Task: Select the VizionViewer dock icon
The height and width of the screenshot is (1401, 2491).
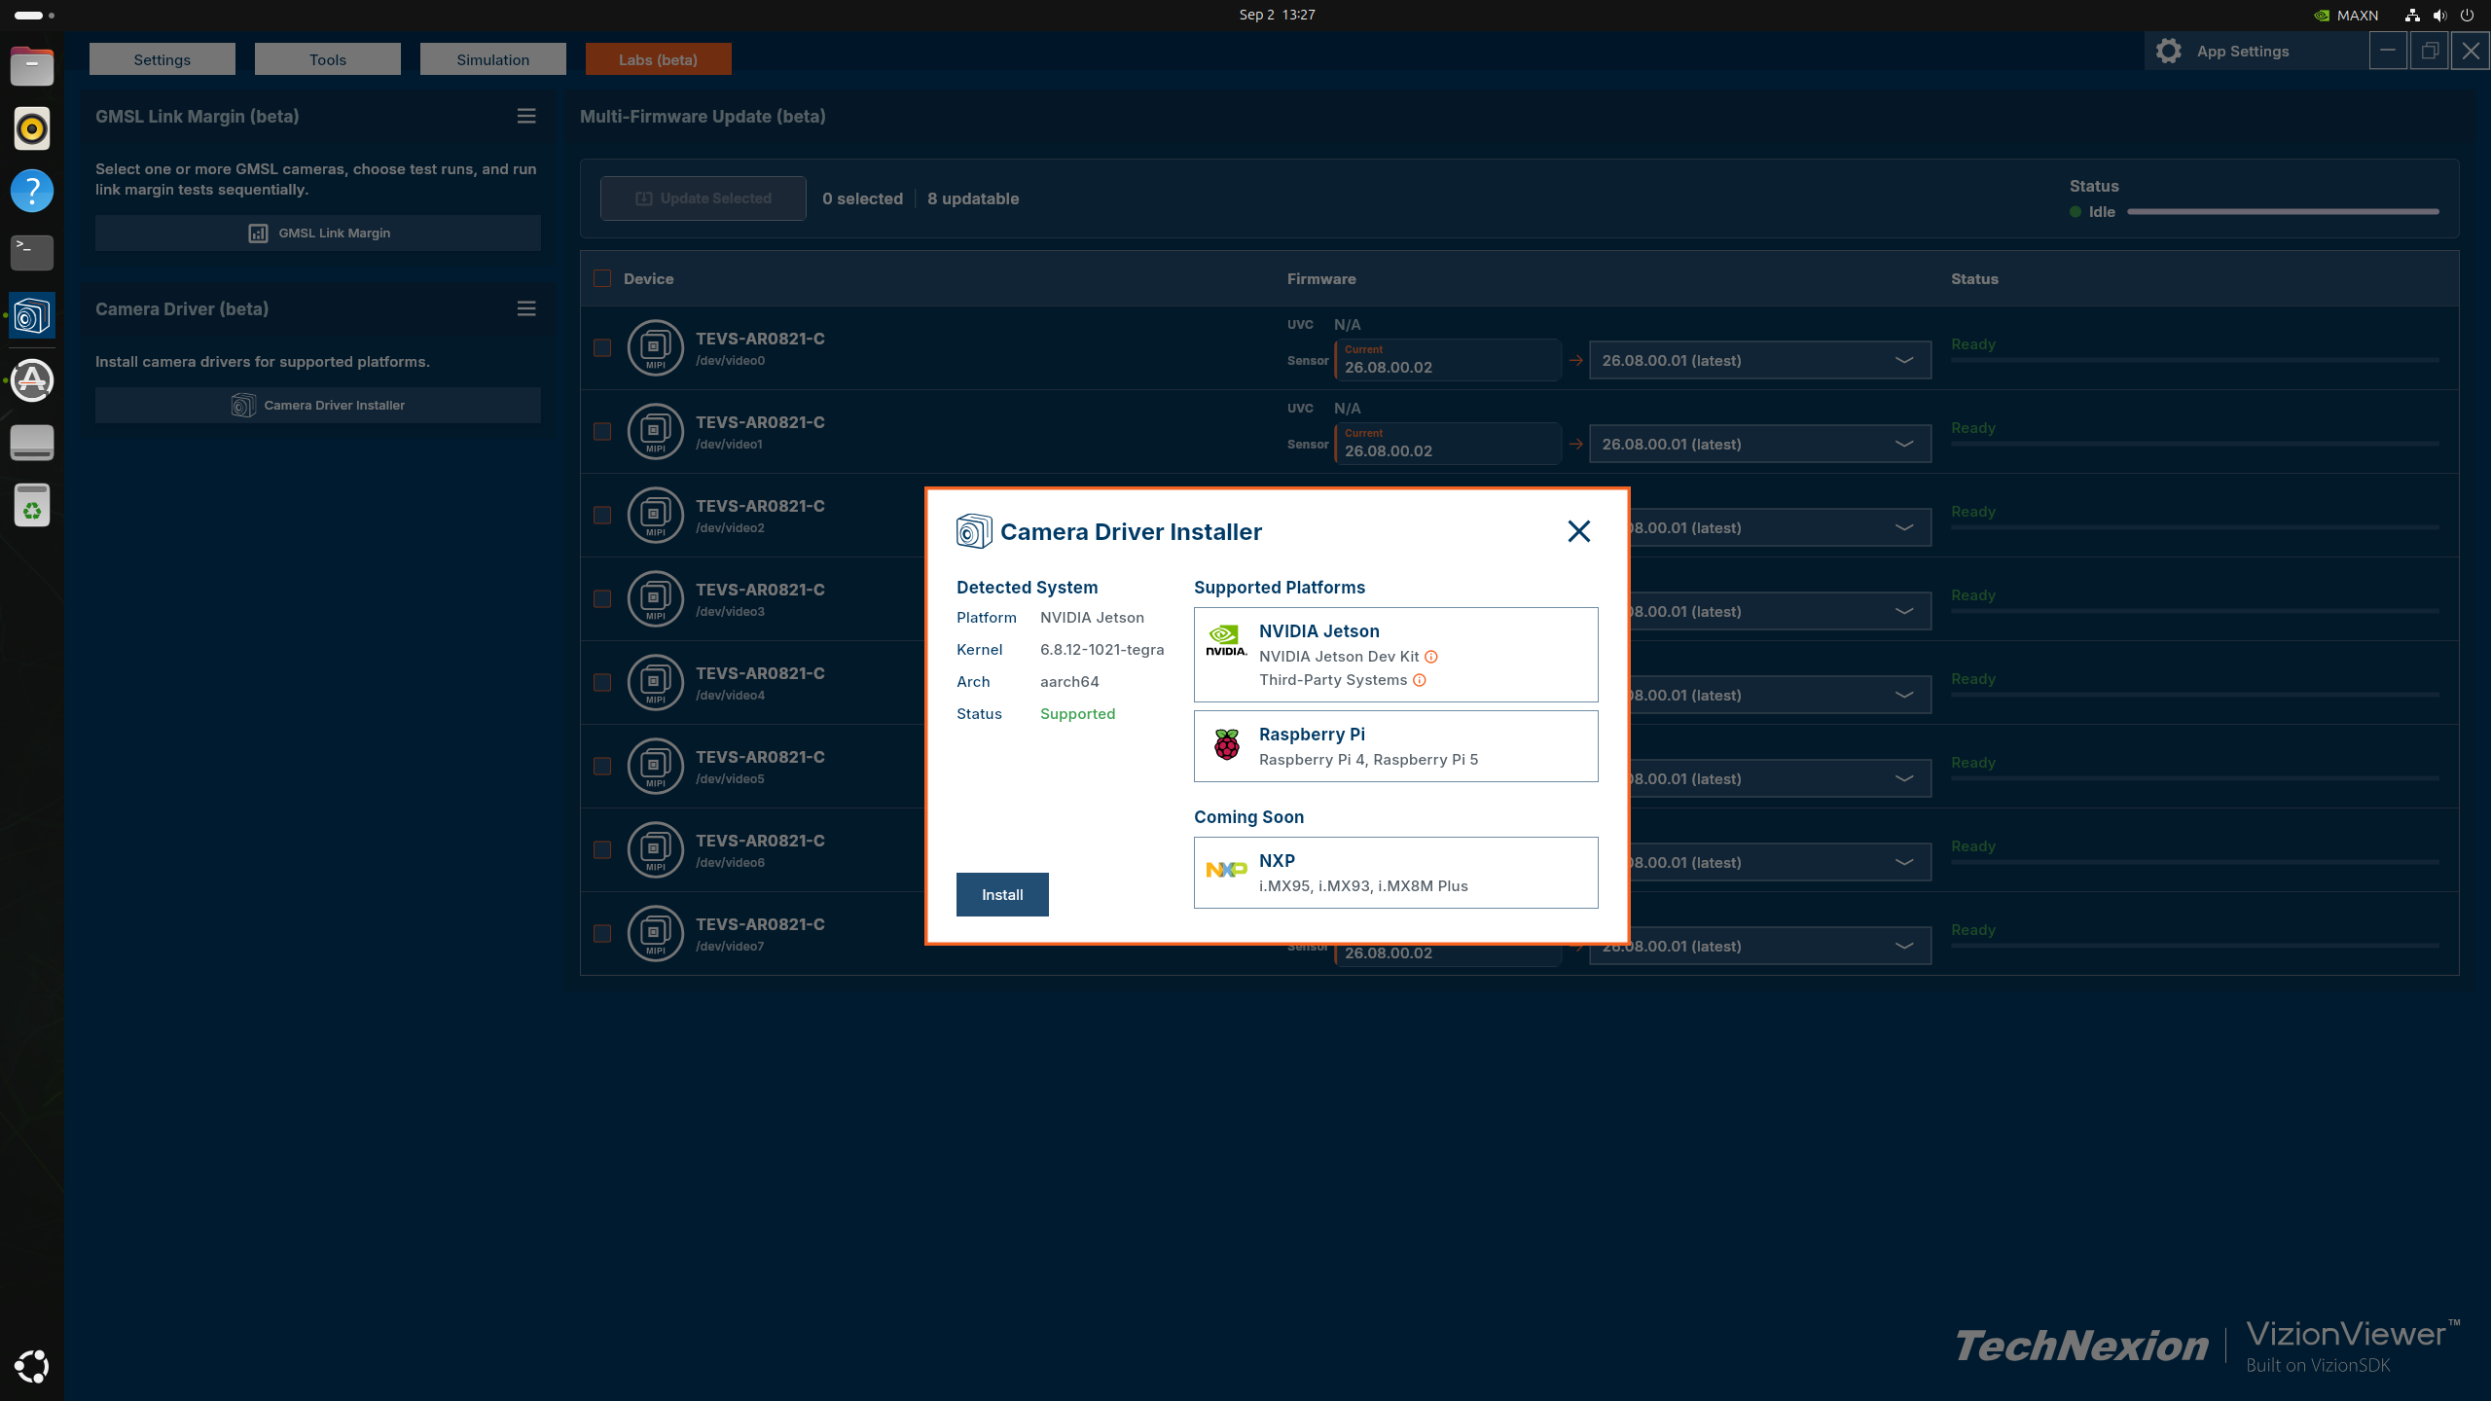Action: point(32,315)
